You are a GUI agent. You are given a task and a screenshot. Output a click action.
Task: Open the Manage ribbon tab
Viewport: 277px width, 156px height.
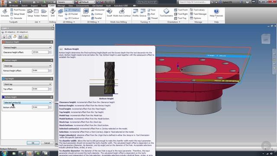point(61,6)
